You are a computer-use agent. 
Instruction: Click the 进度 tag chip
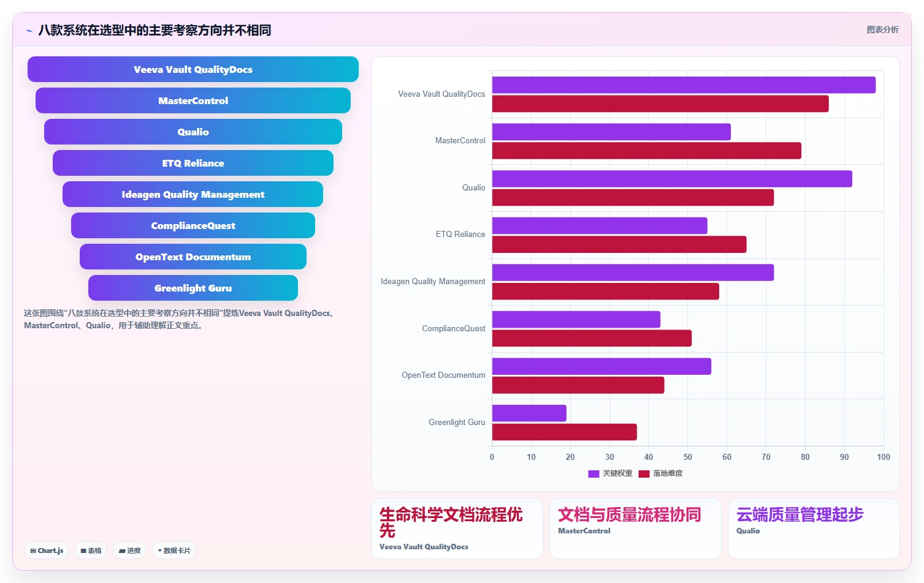(129, 551)
